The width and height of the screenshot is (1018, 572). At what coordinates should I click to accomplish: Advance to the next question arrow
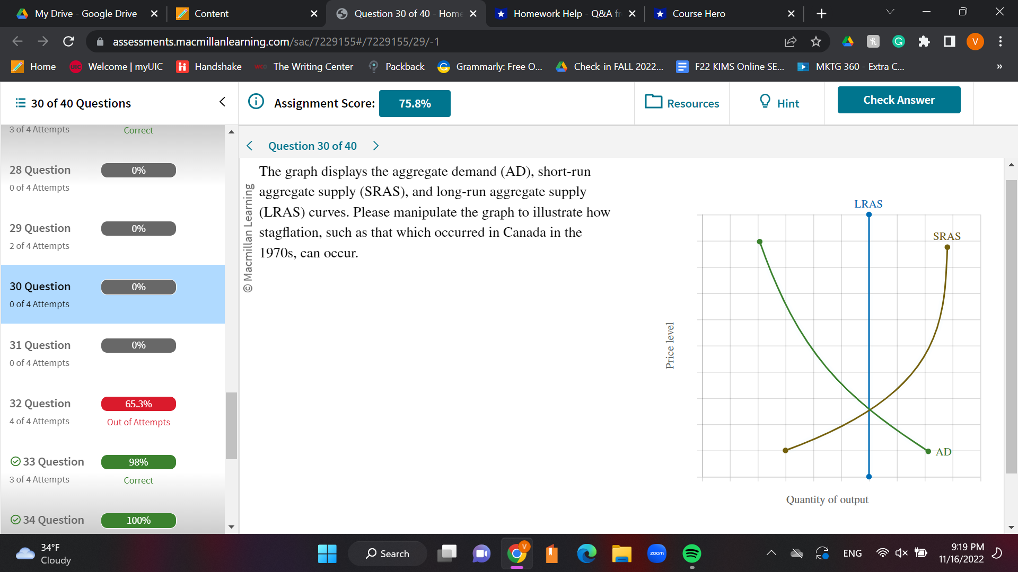coord(376,146)
